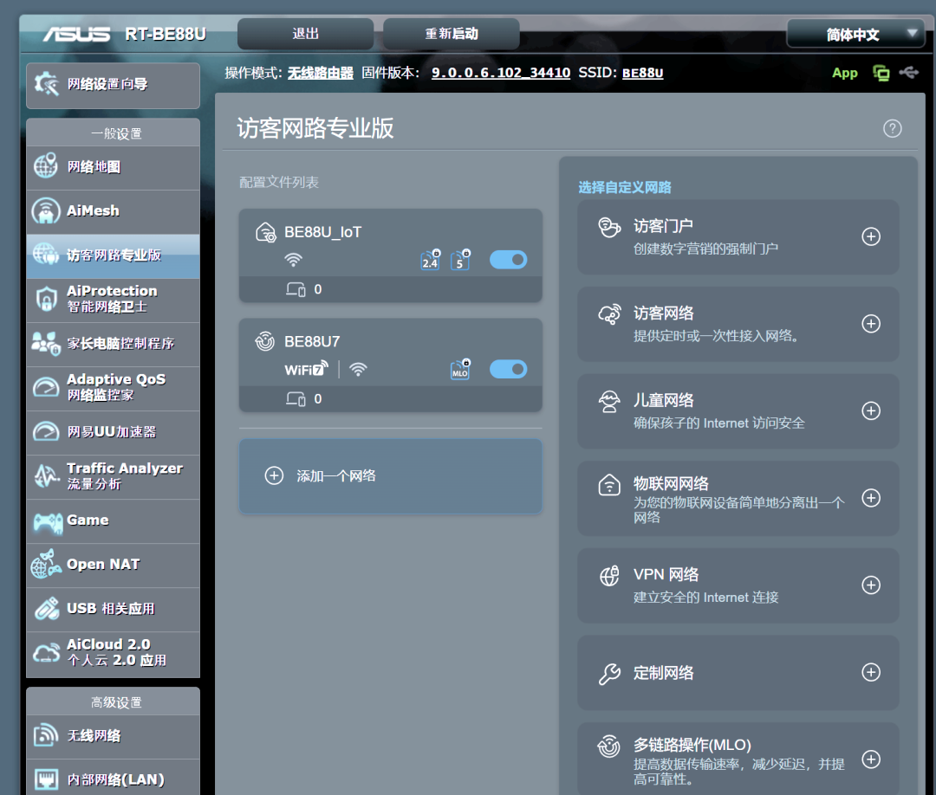The width and height of the screenshot is (936, 795).
Task: Open 家长电脑控制程序 in sidebar
Action: coord(113,344)
